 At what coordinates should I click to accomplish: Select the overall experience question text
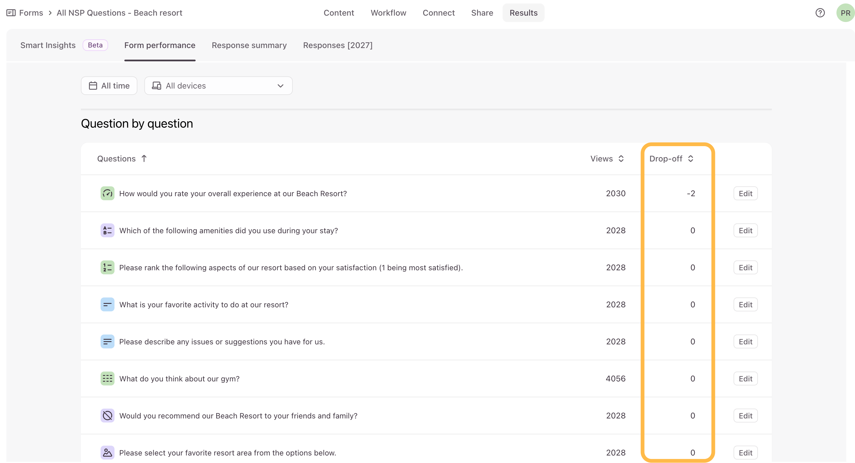[x=233, y=194]
